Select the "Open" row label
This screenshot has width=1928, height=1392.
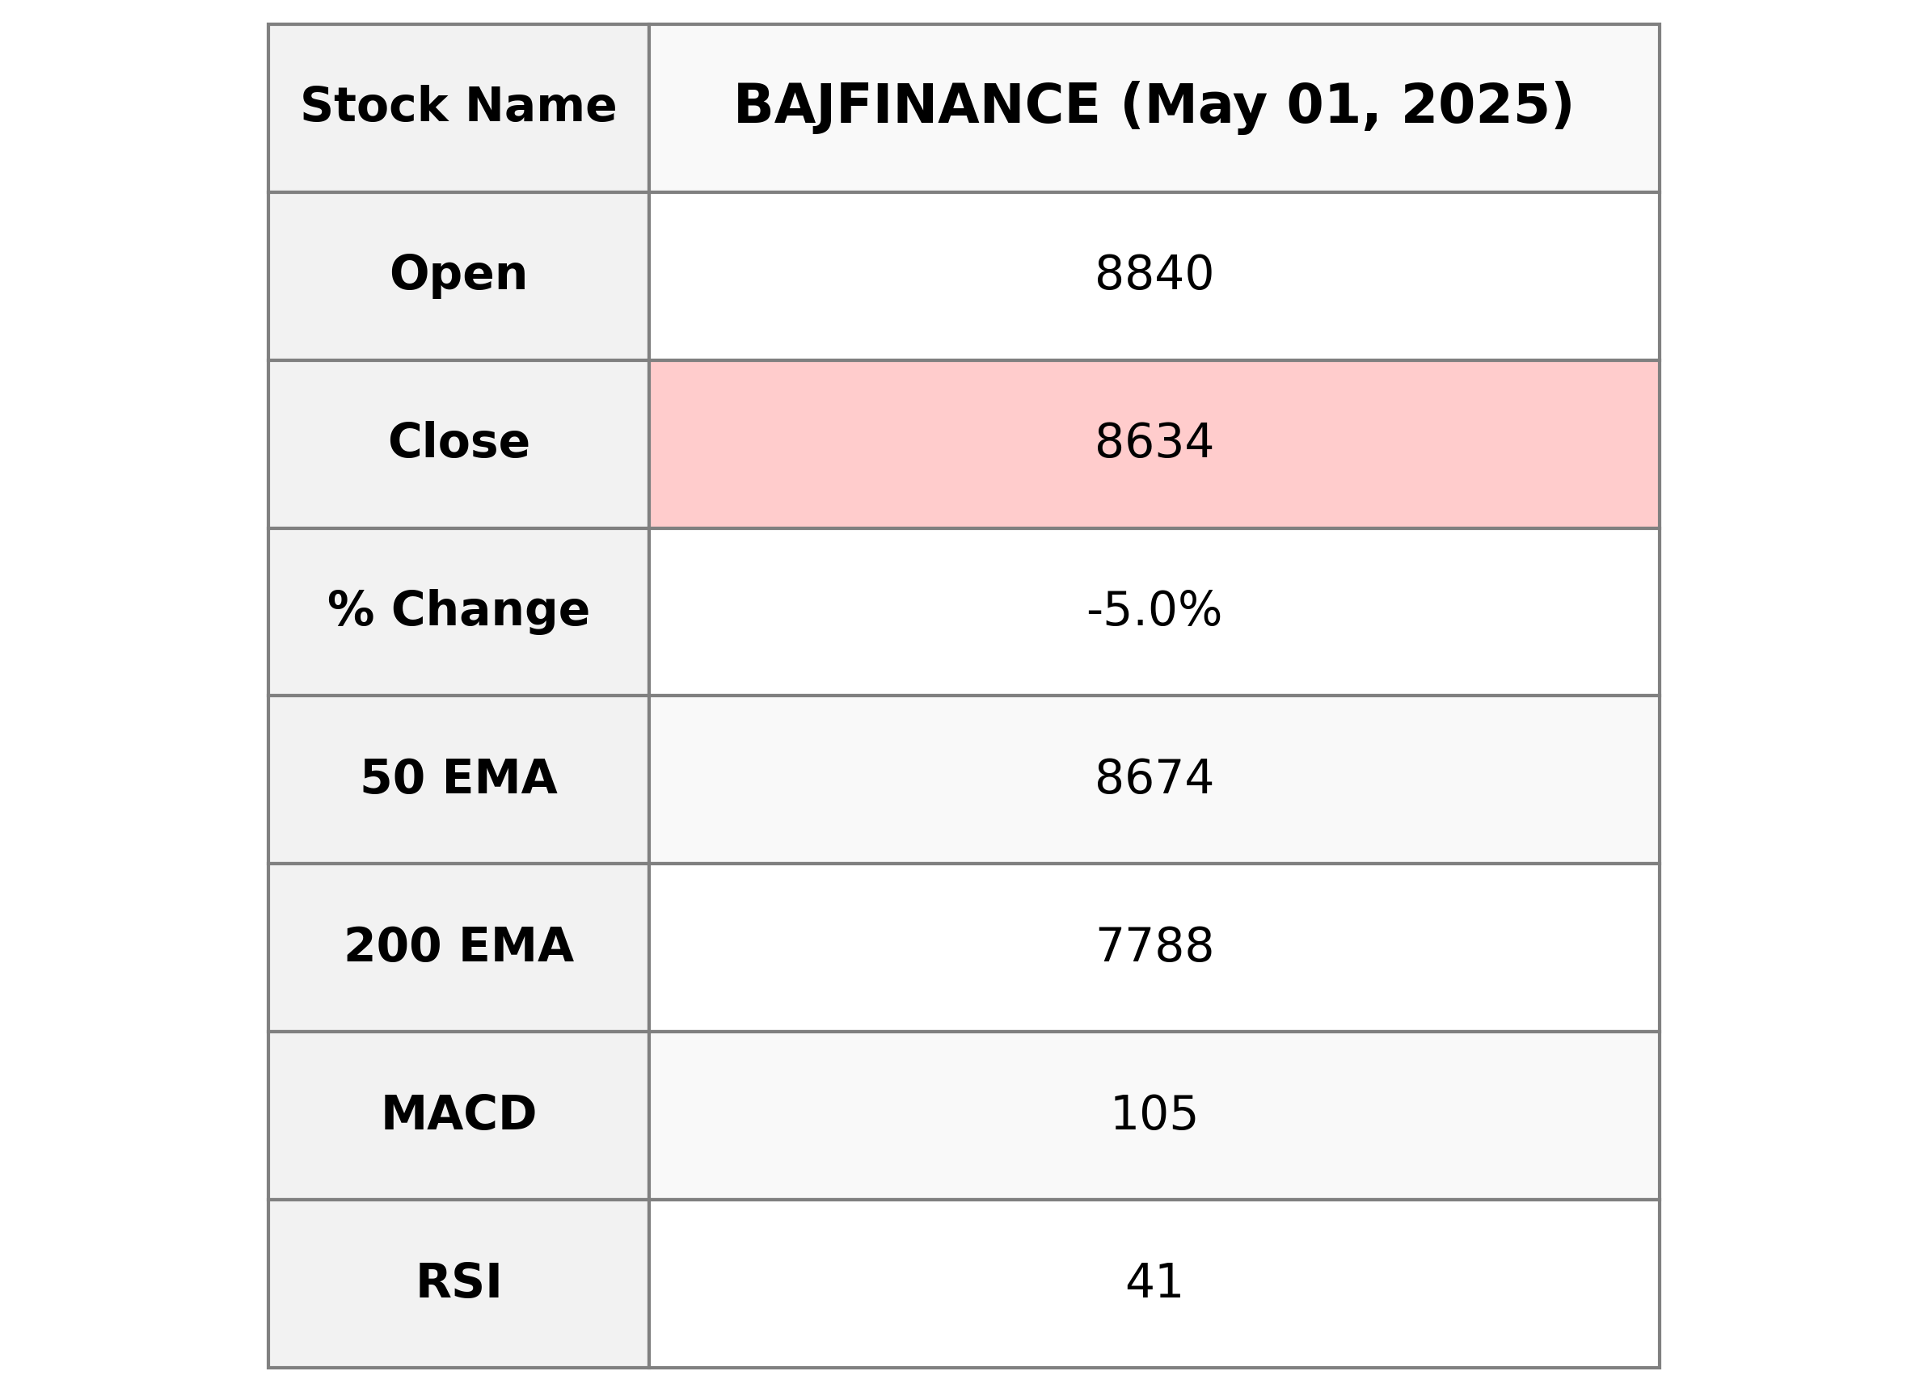(458, 275)
